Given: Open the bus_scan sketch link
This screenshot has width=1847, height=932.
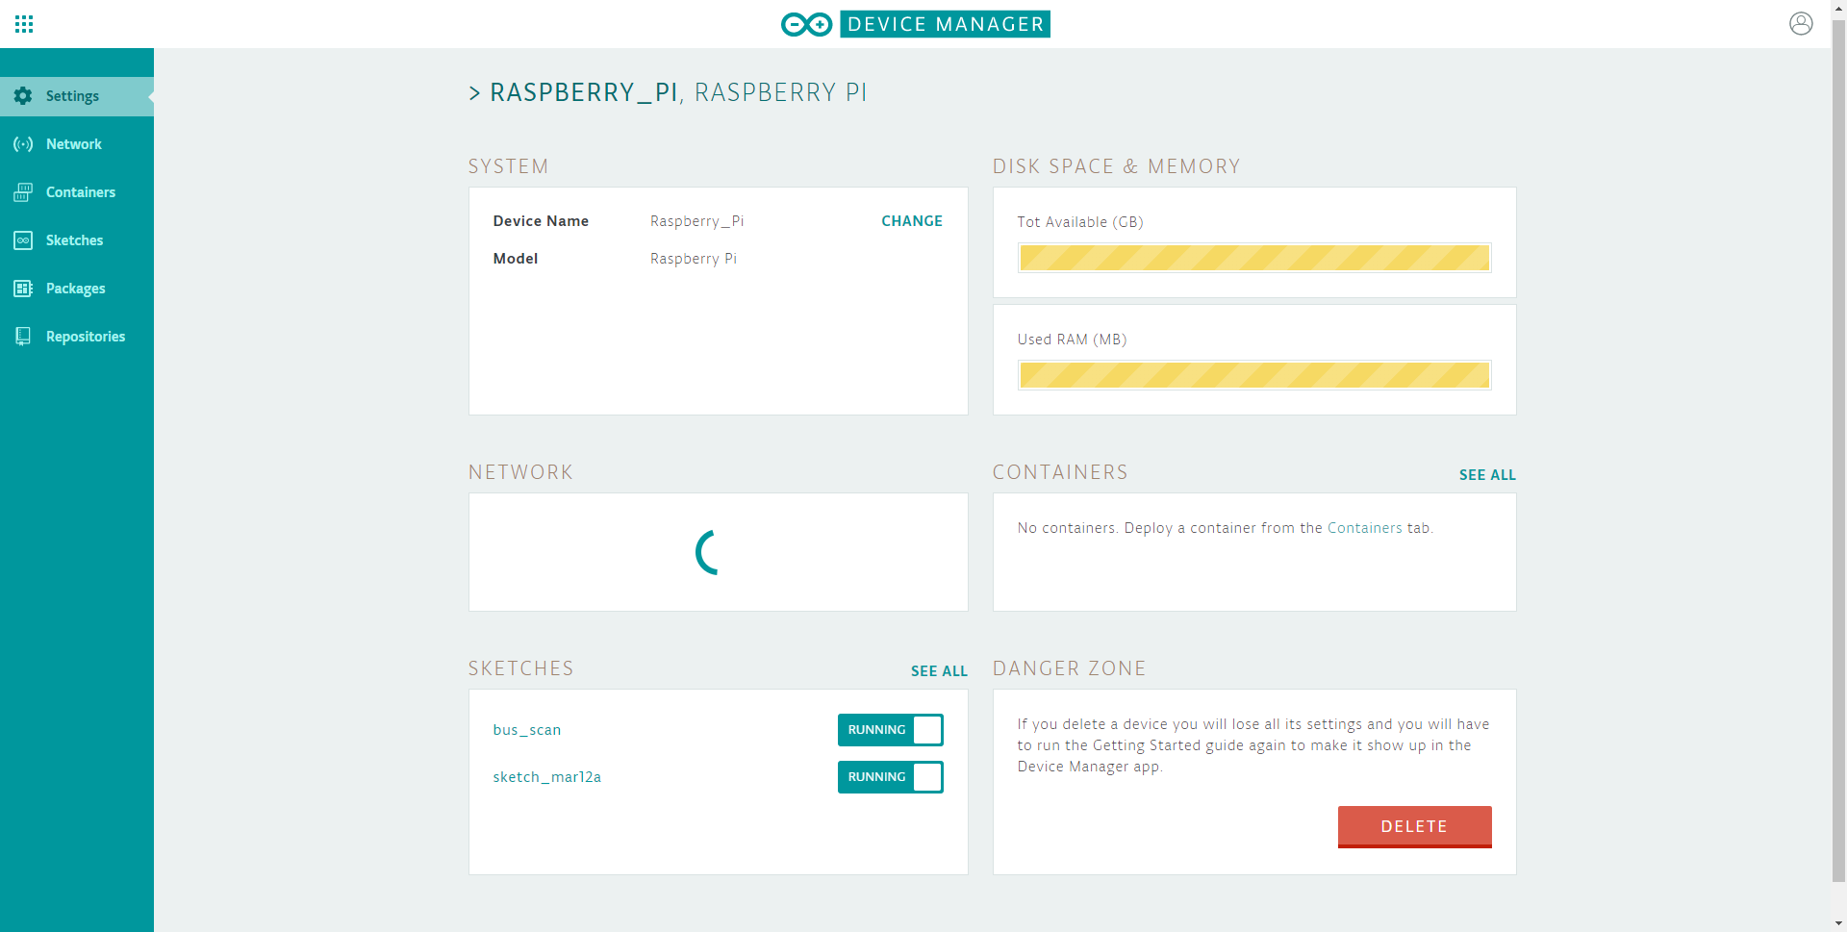Looking at the screenshot, I should 527,730.
